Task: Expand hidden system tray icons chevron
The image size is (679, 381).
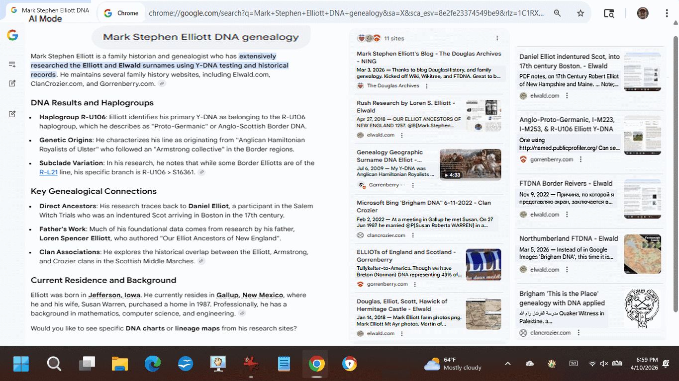Action: pos(507,364)
